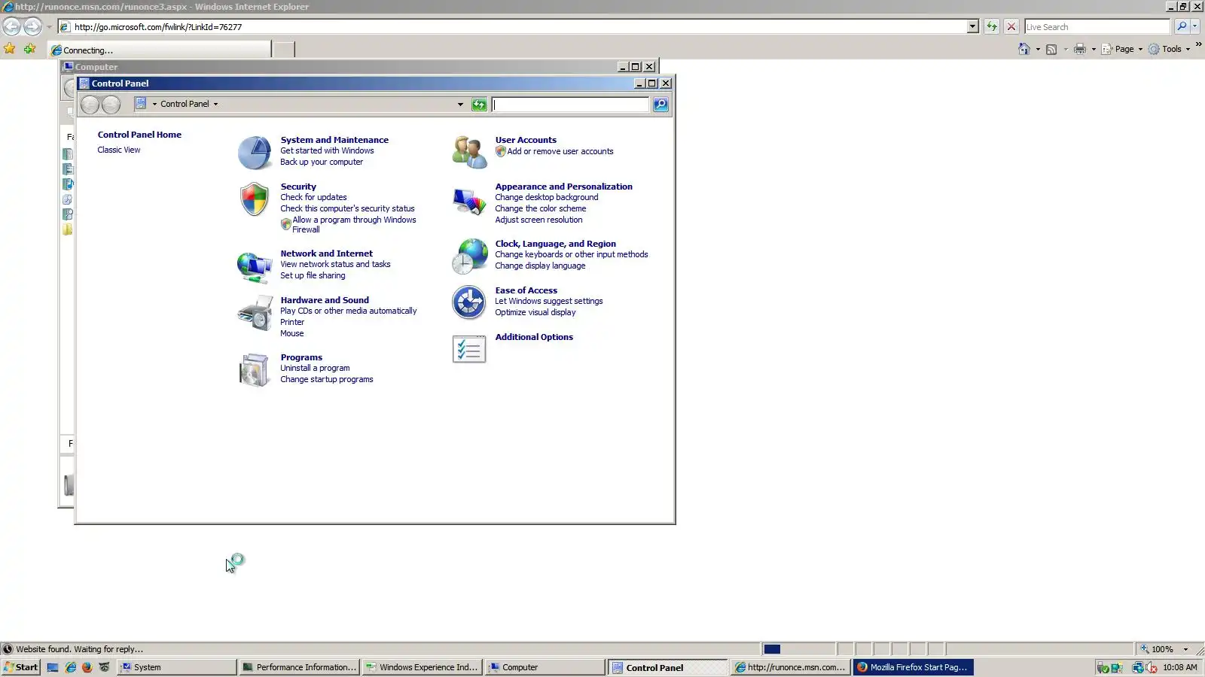Click Let Windows suggest settings link
This screenshot has height=677, width=1205.
tap(549, 301)
